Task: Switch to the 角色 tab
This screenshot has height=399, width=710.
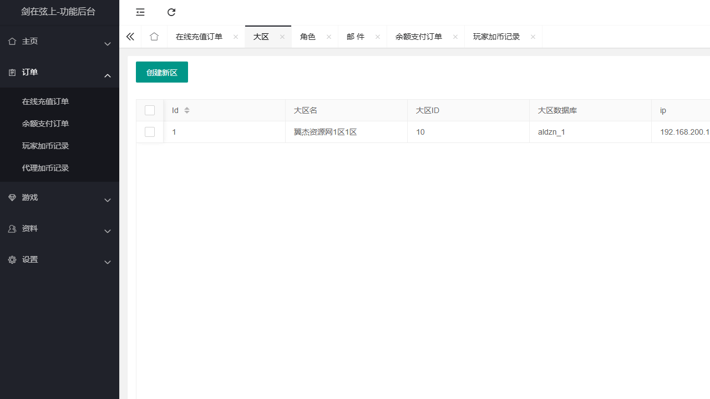Action: (308, 37)
